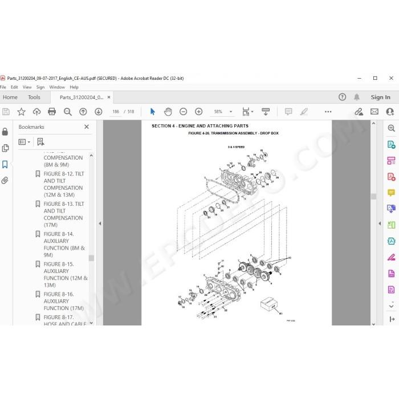
Task: Open the Help menu
Action: point(74,87)
